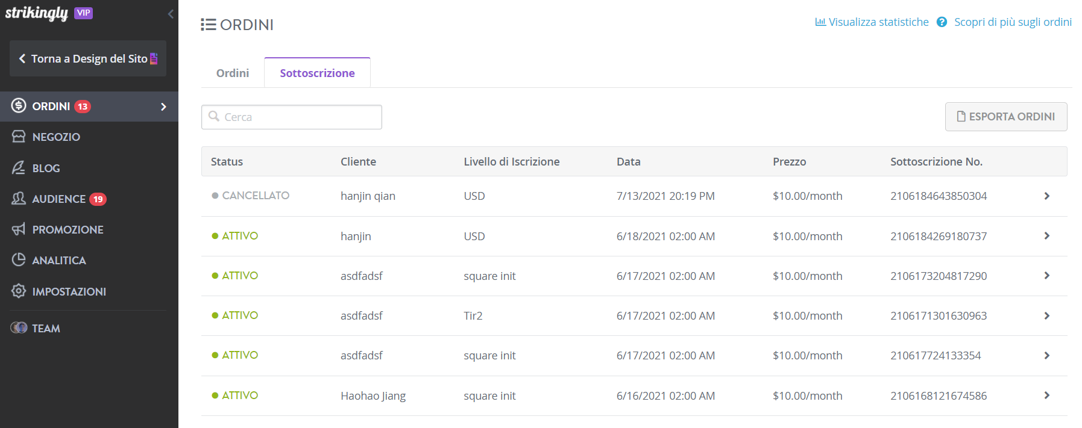Click the dollar Ordini sidebar icon
Viewport: 1082px width, 428px height.
[x=19, y=106]
